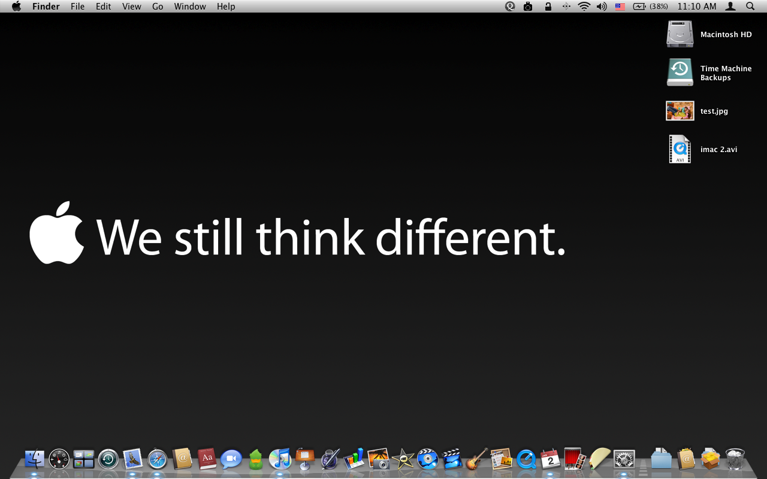Click the "test.jpg" file name
Image resolution: width=767 pixels, height=479 pixels.
(714, 111)
